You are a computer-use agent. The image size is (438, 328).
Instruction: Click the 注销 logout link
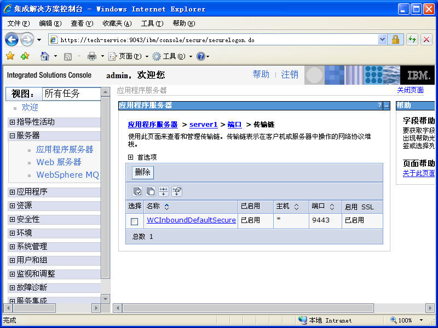point(290,74)
